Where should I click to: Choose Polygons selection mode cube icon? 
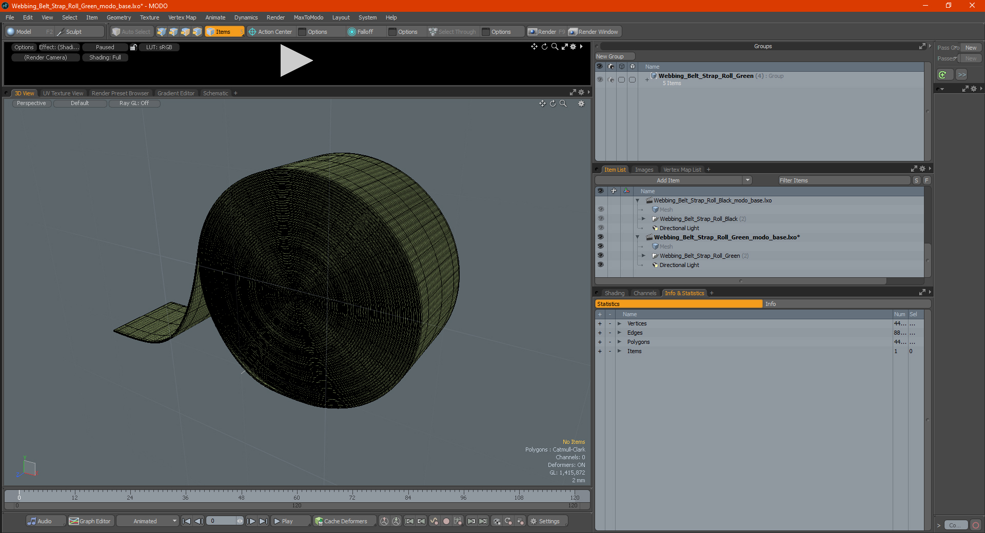click(x=185, y=32)
